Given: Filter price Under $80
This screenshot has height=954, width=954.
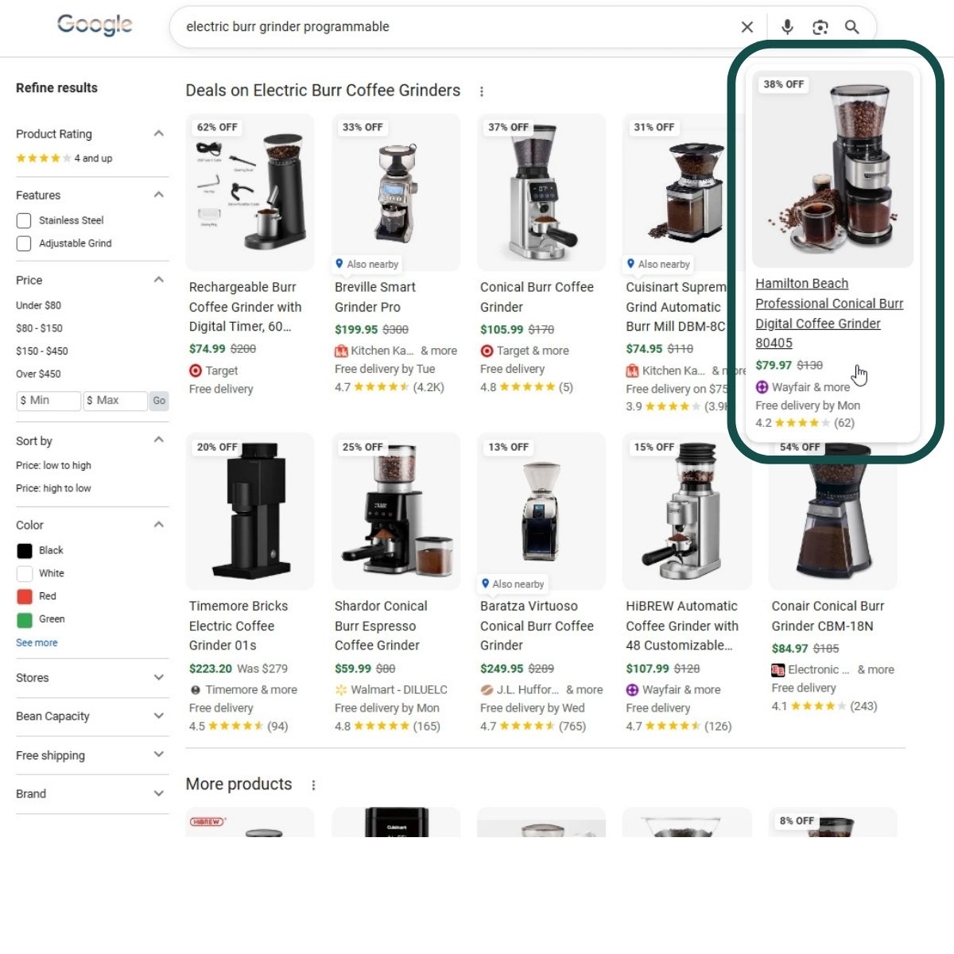Looking at the screenshot, I should coord(38,305).
